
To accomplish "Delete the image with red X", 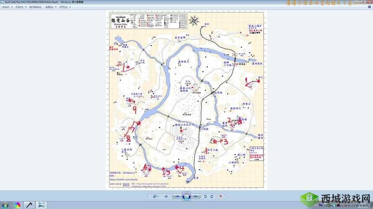I will pos(221,196).
